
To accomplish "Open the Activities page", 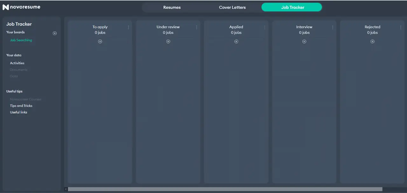I will pyautogui.click(x=17, y=63).
